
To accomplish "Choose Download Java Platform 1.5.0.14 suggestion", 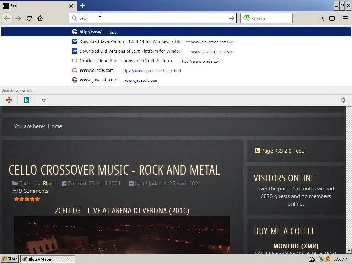I will [176, 42].
